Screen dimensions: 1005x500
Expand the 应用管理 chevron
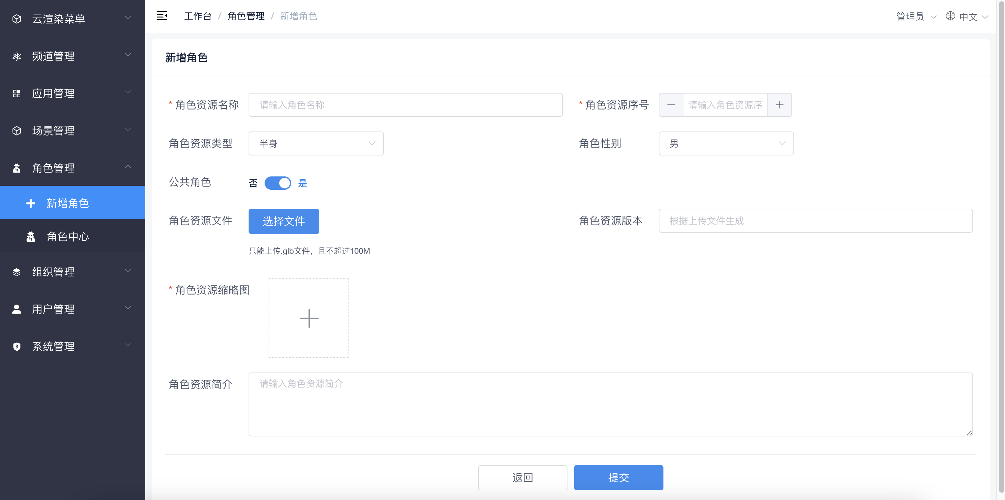(x=128, y=92)
